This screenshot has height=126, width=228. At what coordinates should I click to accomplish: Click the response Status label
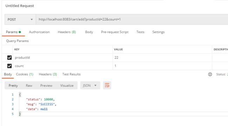coord(221,74)
